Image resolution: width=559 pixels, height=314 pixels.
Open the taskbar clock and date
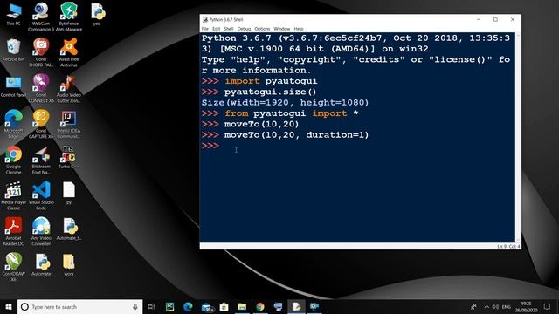(x=526, y=306)
